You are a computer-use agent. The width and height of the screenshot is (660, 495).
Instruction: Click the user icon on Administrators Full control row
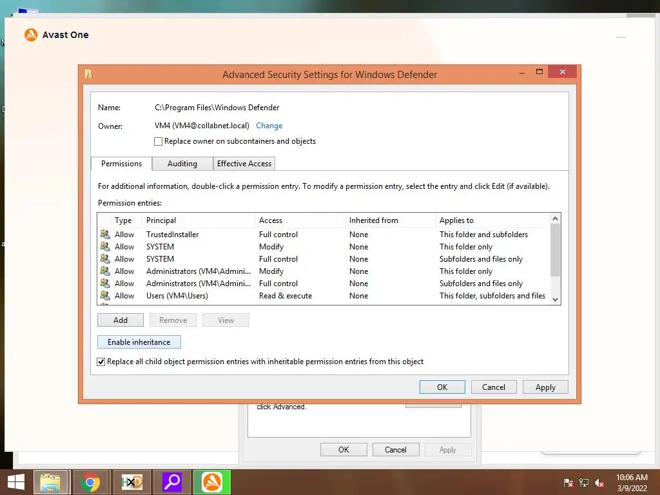tap(105, 283)
